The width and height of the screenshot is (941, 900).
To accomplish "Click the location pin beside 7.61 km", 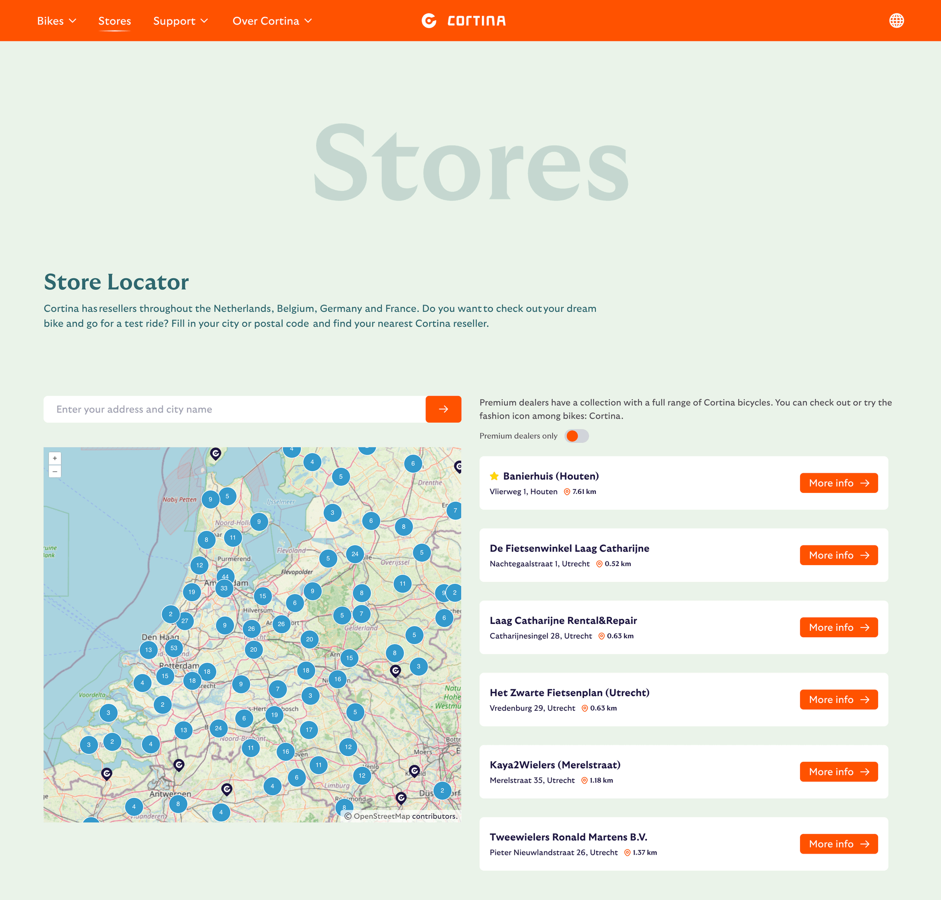I will tap(567, 492).
